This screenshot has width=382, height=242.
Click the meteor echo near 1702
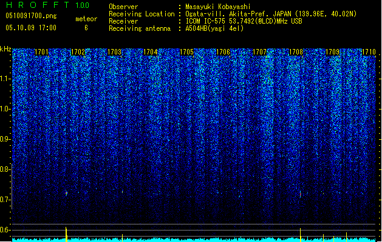[66, 193]
